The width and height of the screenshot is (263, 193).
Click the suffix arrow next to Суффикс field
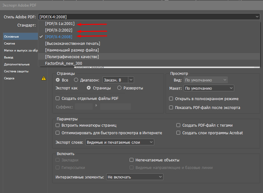pyautogui.click(x=96, y=106)
